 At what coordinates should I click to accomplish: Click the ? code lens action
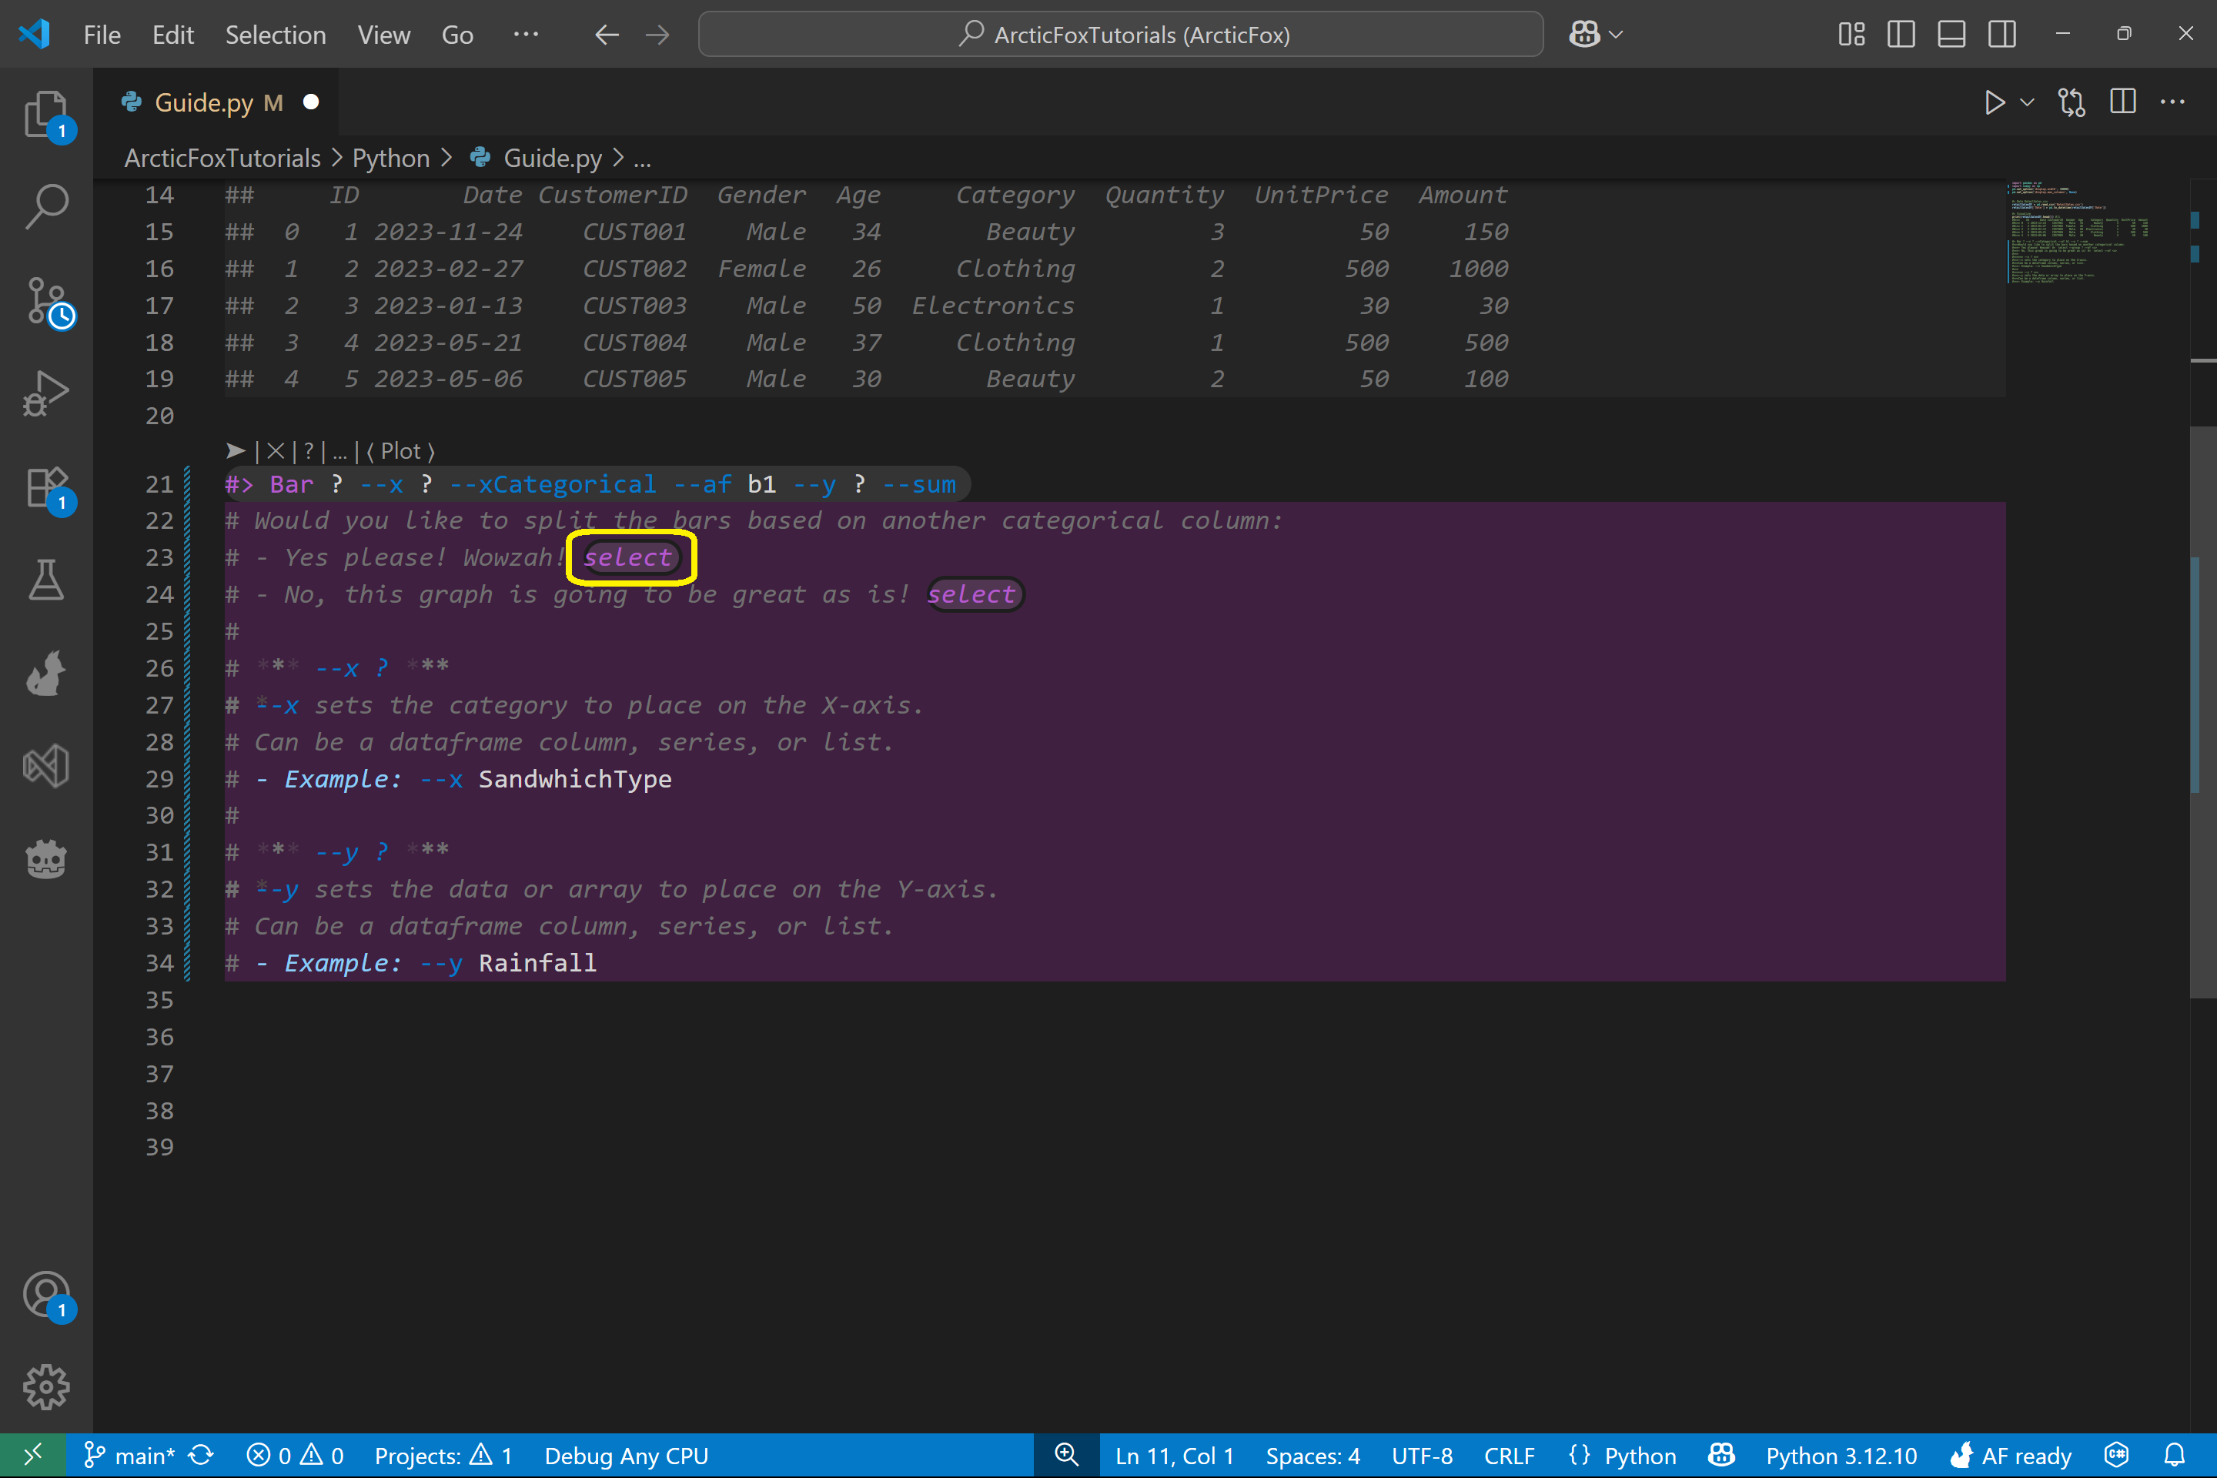[x=308, y=452]
